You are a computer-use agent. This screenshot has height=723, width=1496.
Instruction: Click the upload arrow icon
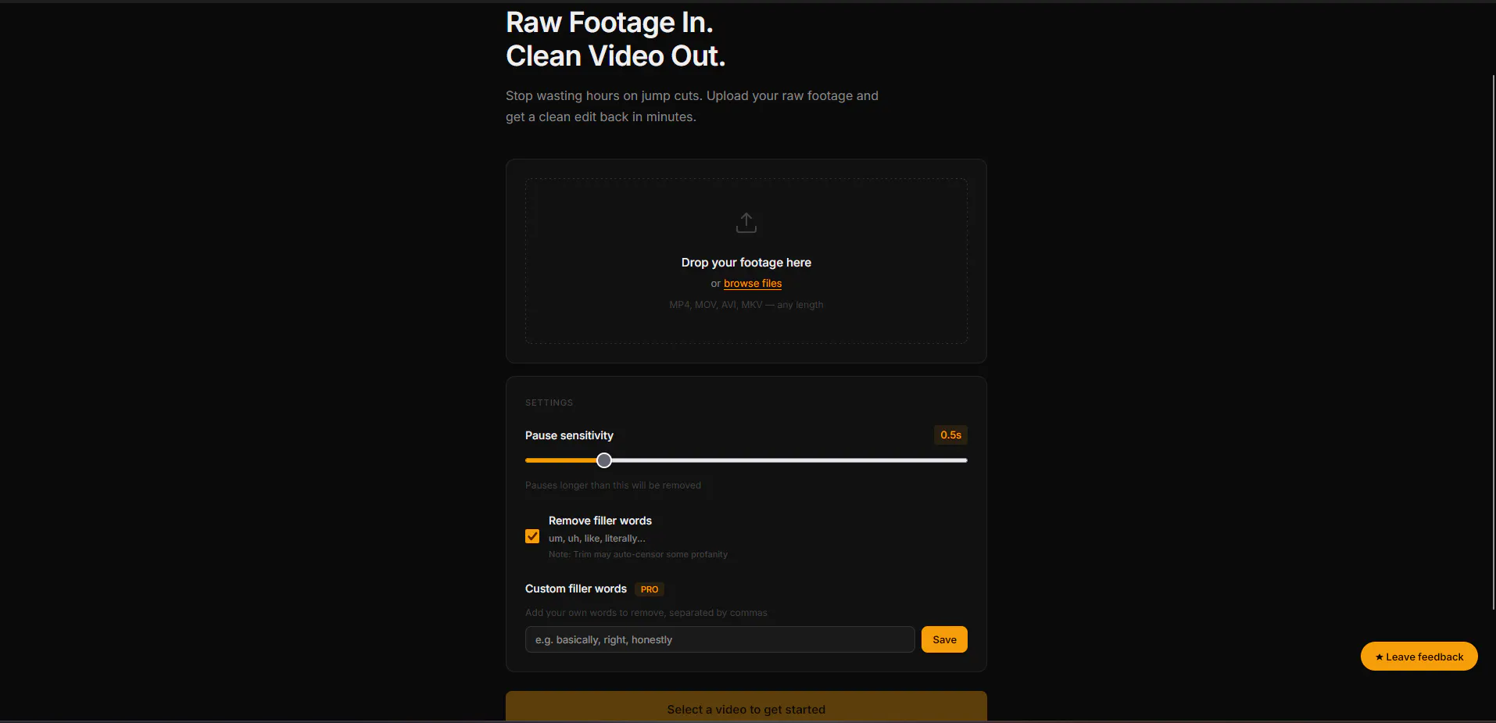click(x=746, y=223)
